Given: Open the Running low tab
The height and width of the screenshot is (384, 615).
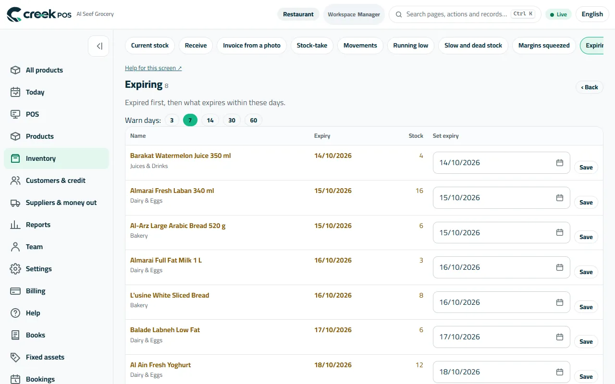Looking at the screenshot, I should 410,46.
